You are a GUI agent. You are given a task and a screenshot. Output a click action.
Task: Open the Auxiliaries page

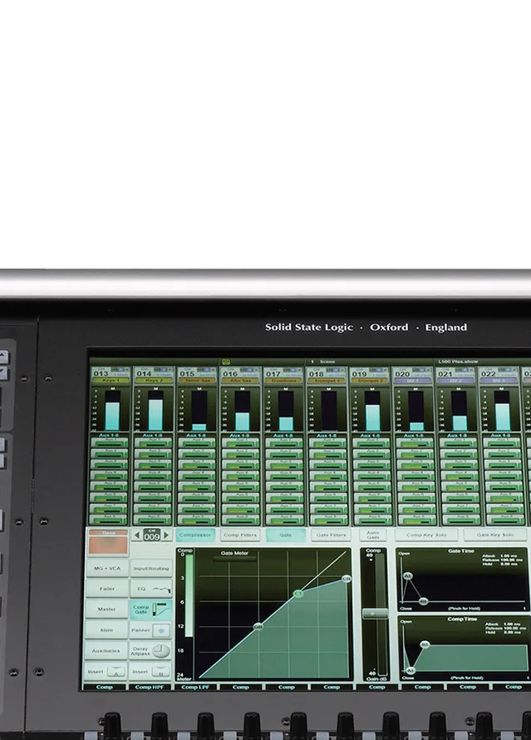(106, 651)
